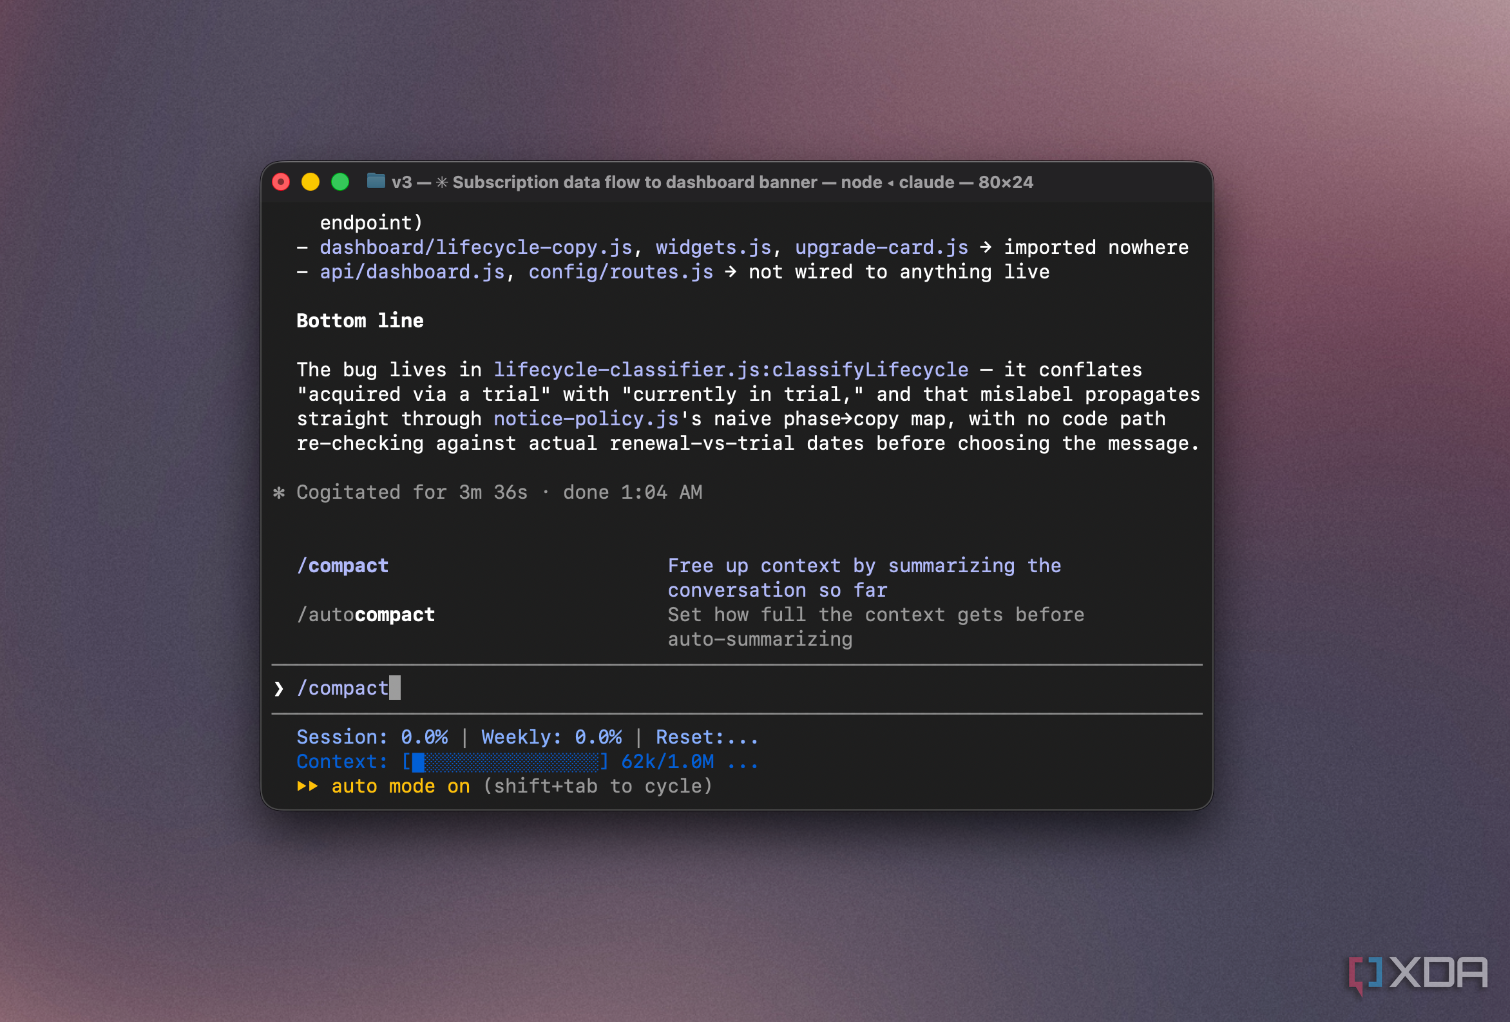
Task: Click the text cursor block after /compact
Action: coord(395,688)
